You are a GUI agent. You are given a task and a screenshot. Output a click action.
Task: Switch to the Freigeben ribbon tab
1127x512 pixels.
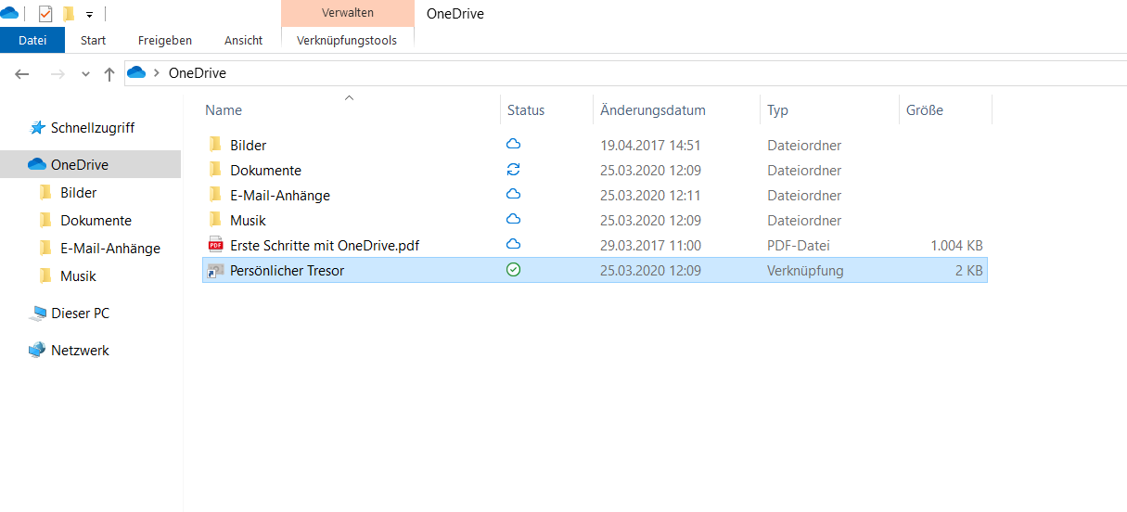[165, 40]
